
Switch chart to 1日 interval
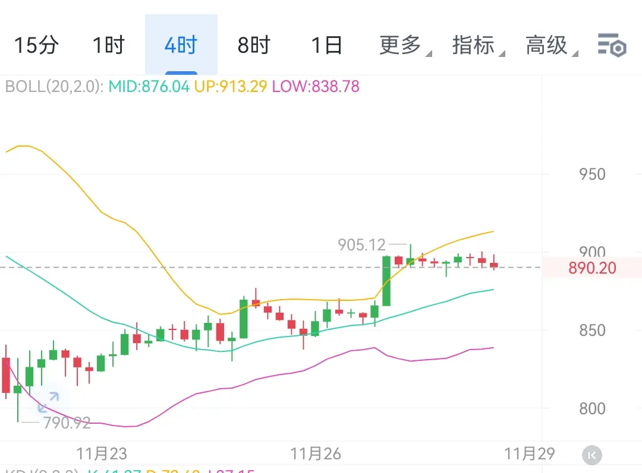[x=326, y=45]
